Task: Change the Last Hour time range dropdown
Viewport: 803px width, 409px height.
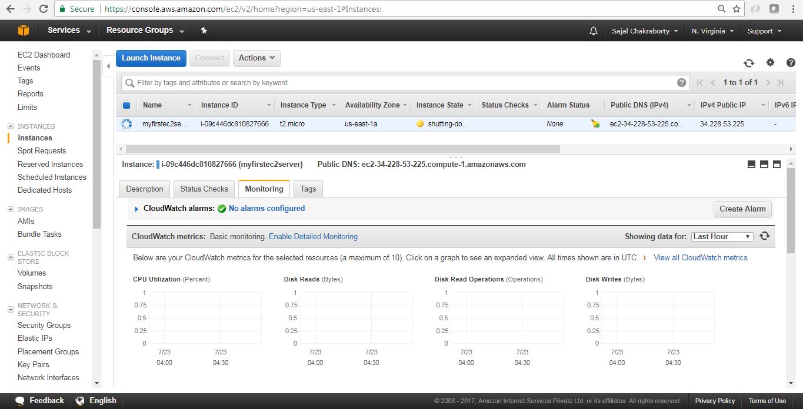Action: [722, 236]
